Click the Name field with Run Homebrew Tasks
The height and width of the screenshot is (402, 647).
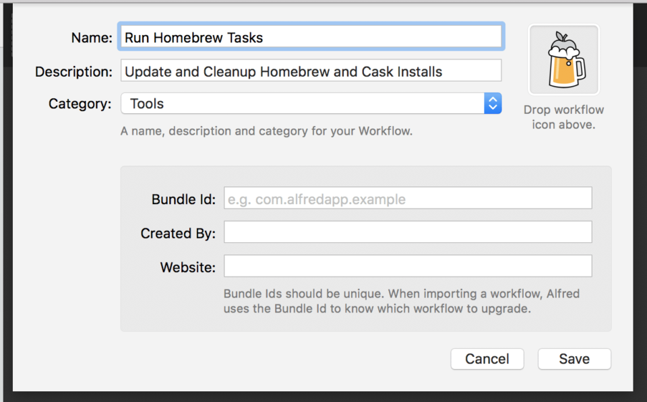[x=311, y=37]
